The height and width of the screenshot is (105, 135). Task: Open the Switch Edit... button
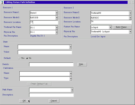(82, 64)
